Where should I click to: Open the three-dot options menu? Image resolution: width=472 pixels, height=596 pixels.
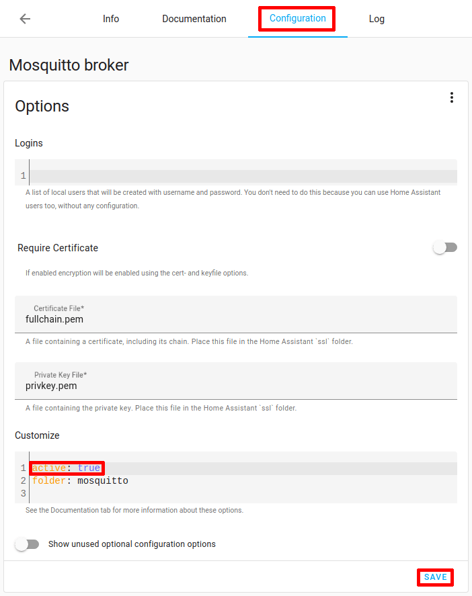coord(452,97)
